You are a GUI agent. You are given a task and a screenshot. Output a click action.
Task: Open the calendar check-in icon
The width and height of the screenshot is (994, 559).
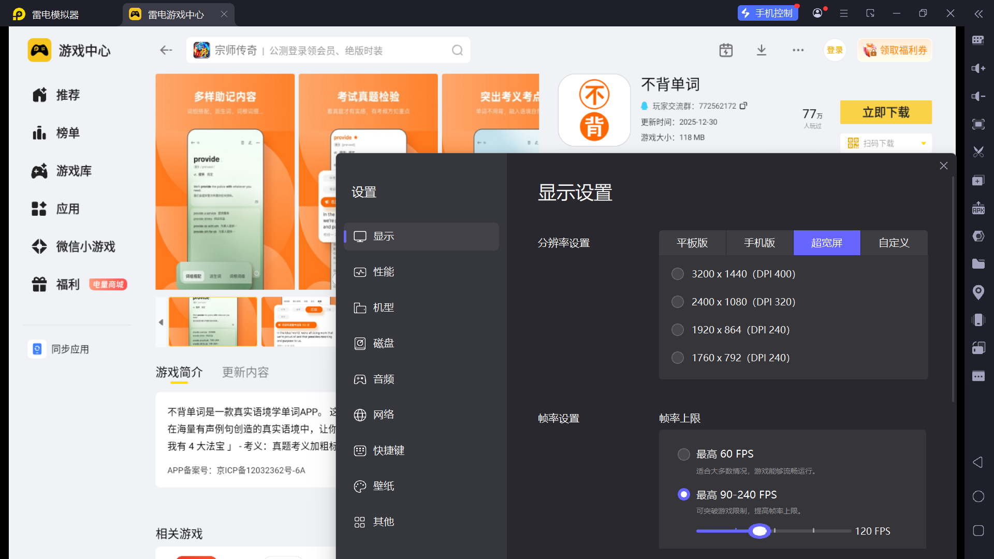click(x=726, y=50)
